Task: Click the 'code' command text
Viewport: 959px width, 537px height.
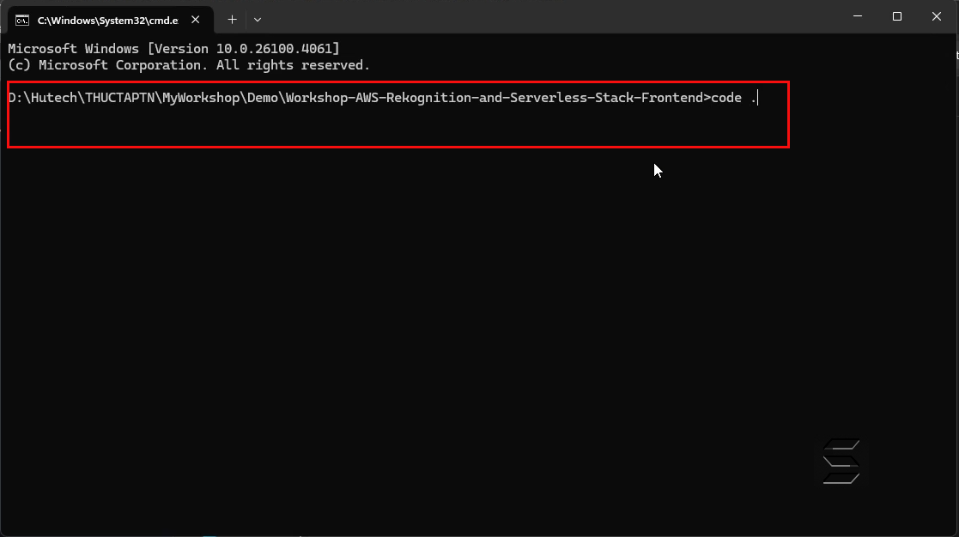Action: click(x=726, y=98)
